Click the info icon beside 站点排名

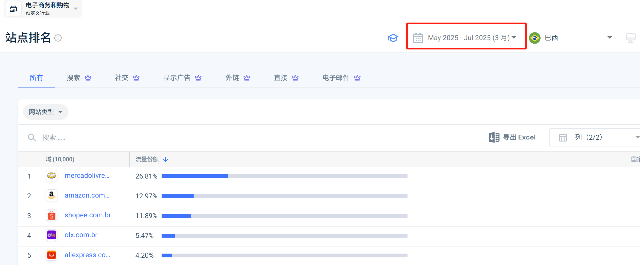(x=58, y=38)
